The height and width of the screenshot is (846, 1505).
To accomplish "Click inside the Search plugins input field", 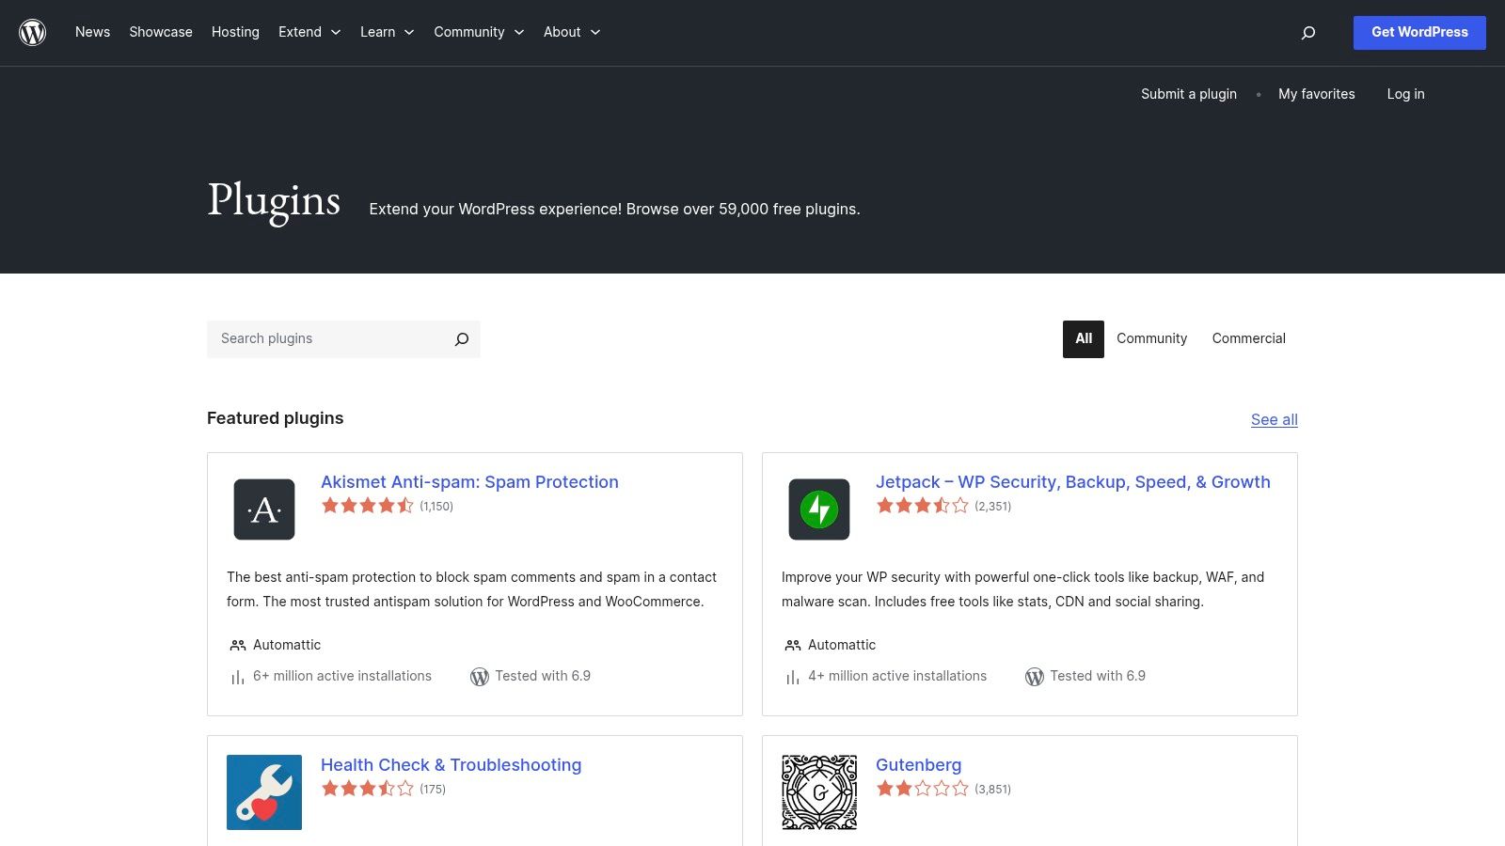I will pyautogui.click(x=320, y=338).
